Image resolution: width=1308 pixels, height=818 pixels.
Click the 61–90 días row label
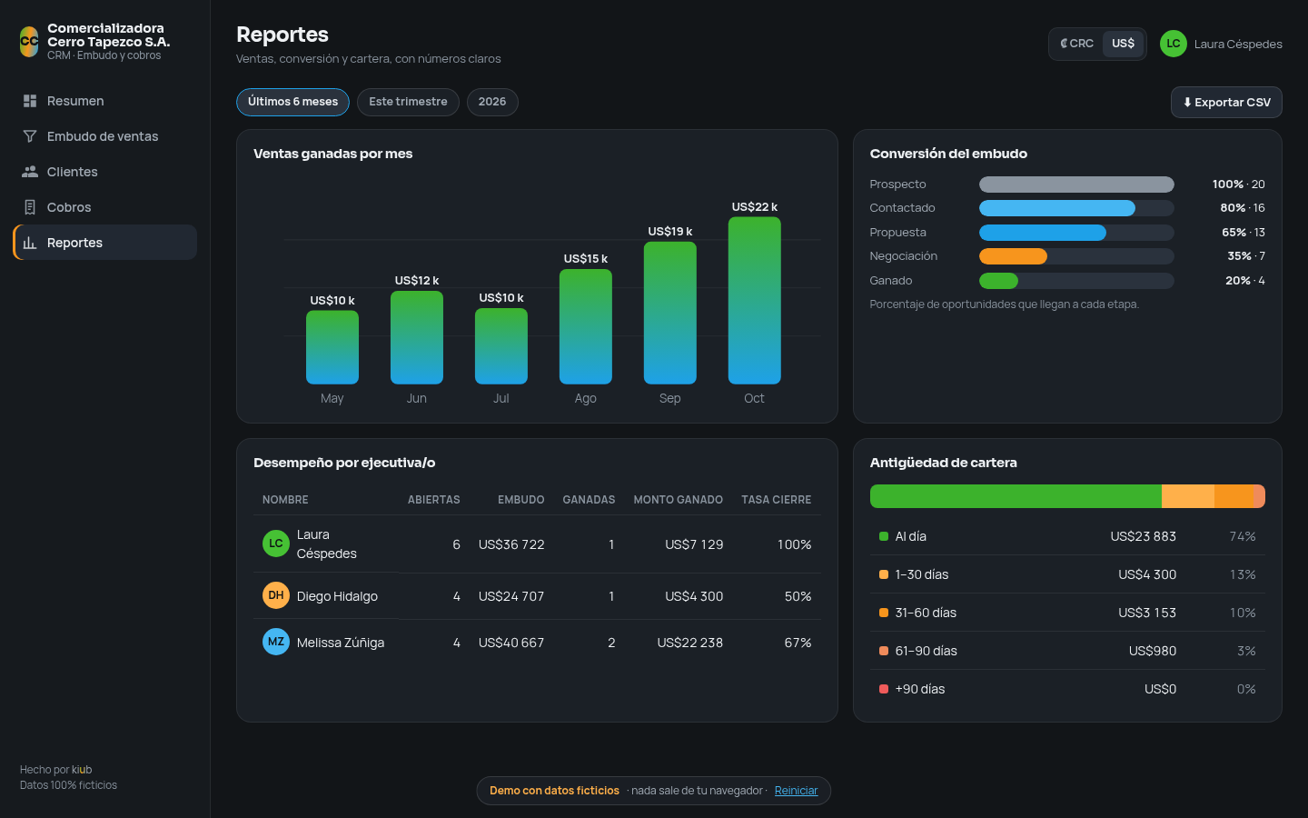tap(926, 651)
